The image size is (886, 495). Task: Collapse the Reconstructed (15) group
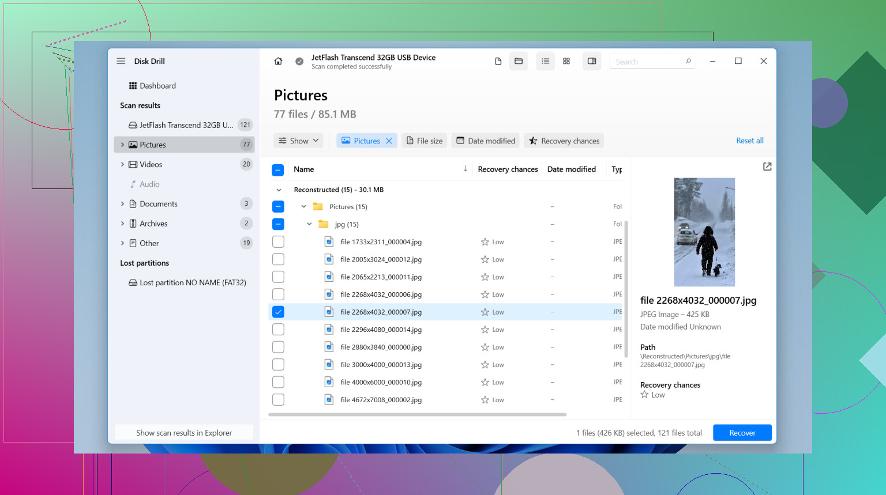279,190
